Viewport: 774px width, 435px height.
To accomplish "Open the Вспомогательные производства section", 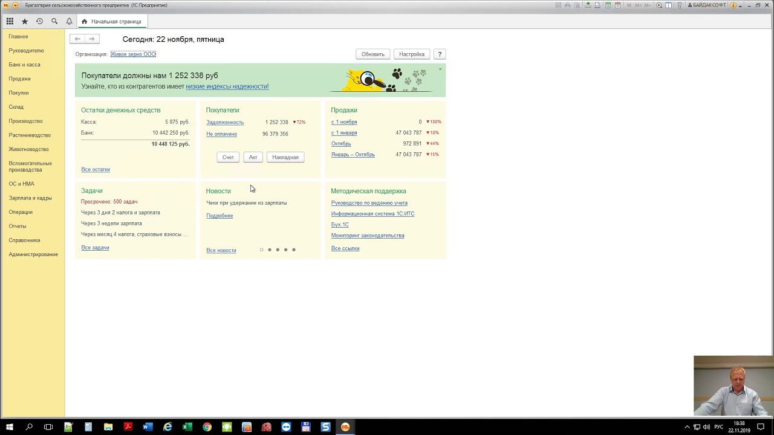I will click(30, 167).
